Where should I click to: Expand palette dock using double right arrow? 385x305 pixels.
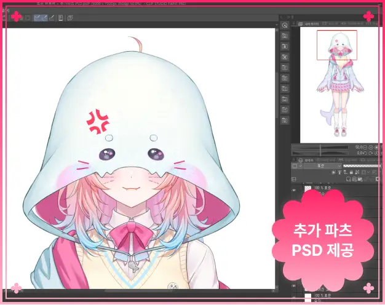coord(288,17)
